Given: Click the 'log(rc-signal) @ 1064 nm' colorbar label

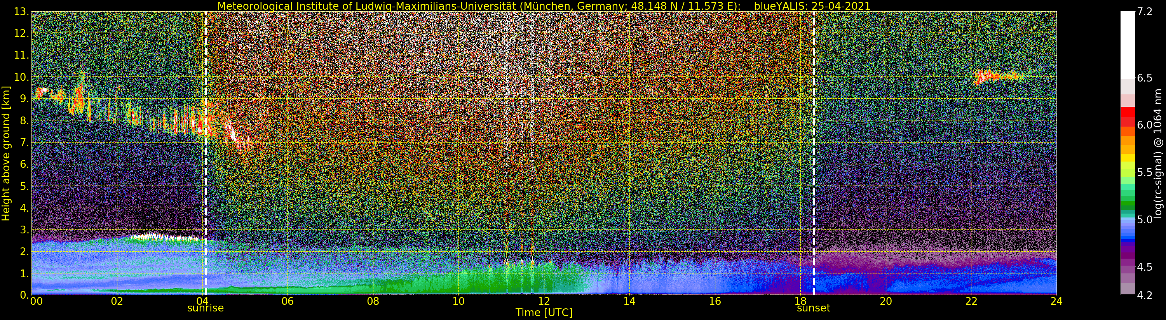Looking at the screenshot, I should (1158, 153).
